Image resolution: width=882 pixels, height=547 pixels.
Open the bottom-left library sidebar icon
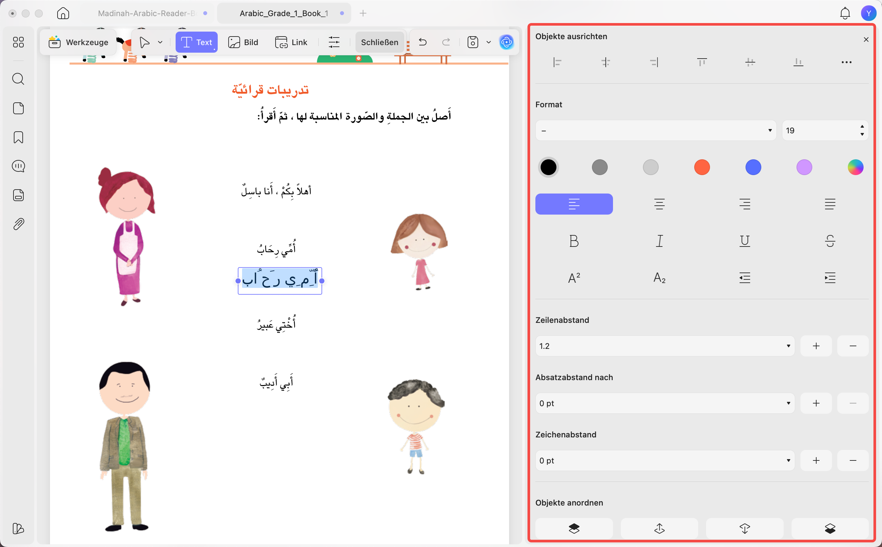click(18, 529)
